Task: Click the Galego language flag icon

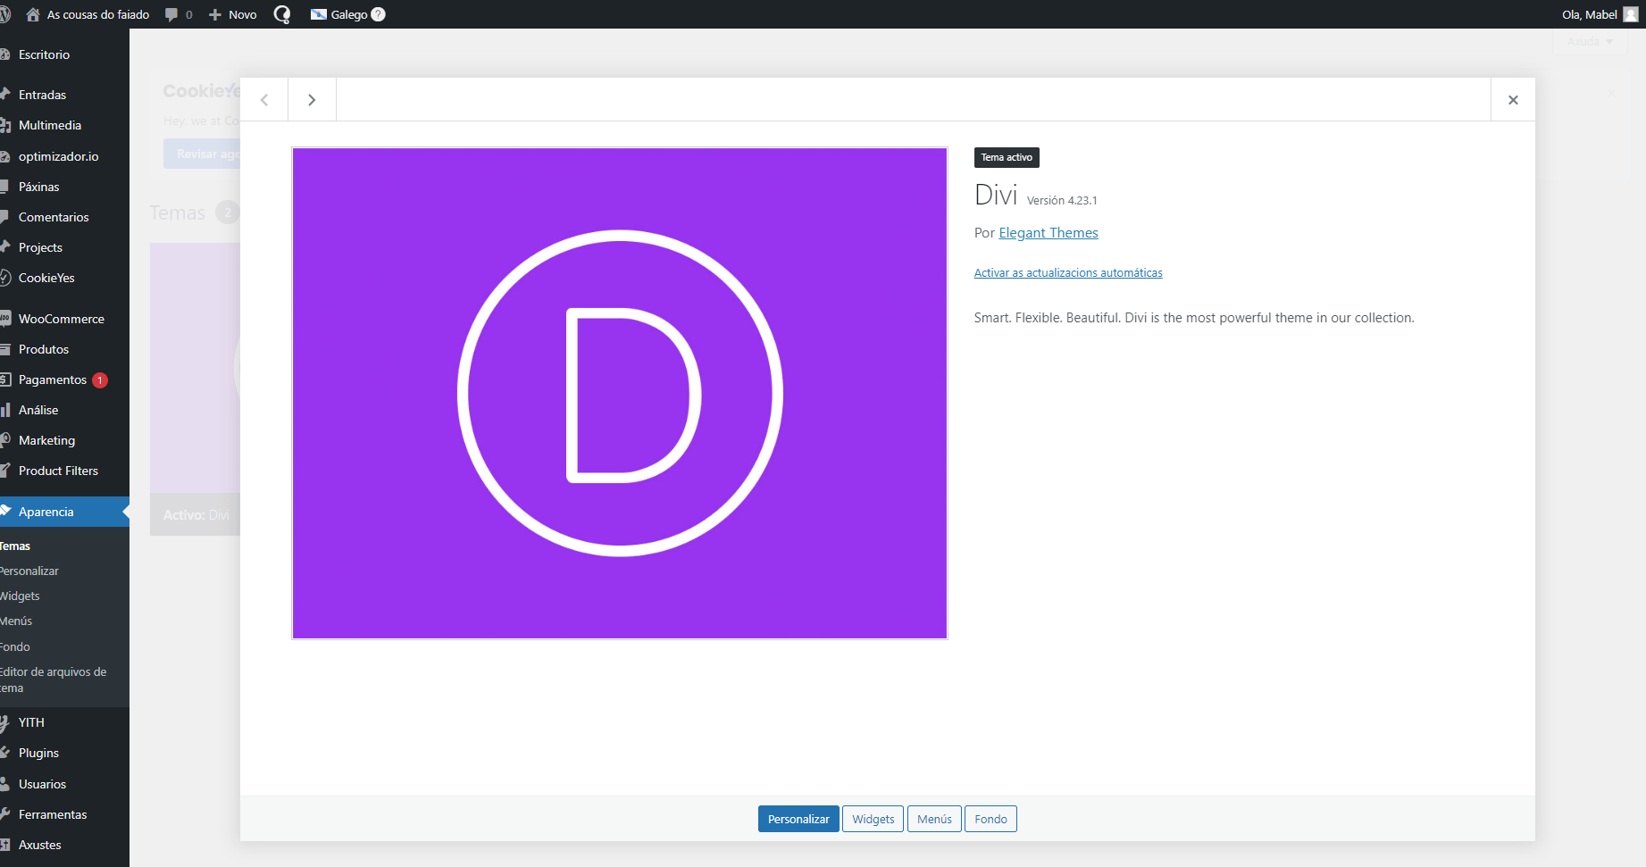Action: 319,14
